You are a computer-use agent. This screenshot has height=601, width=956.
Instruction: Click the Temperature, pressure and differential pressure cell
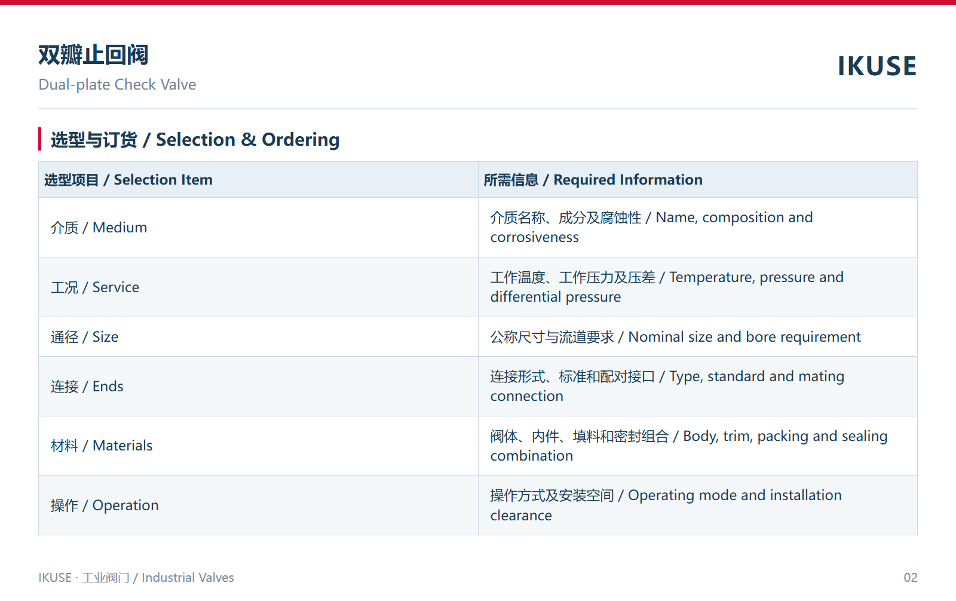(x=698, y=287)
